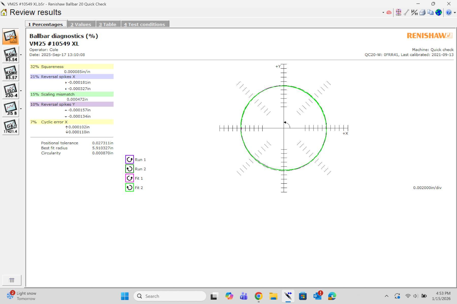This screenshot has width=457, height=304.
Task: Click the printer icon in toolbar
Action: (x=422, y=12)
